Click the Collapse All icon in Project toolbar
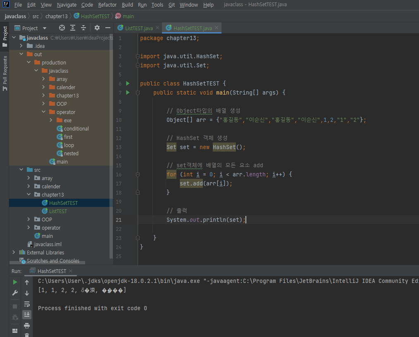Image resolution: width=419 pixels, height=337 pixels. point(83,28)
